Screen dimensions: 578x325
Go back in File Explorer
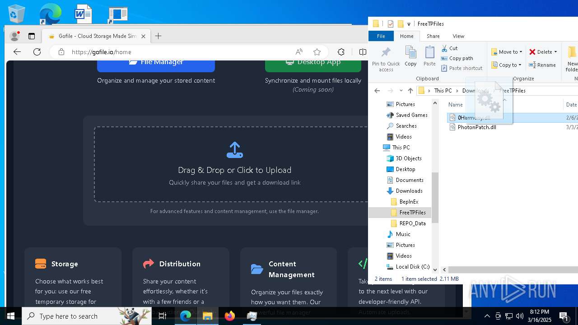click(x=377, y=91)
